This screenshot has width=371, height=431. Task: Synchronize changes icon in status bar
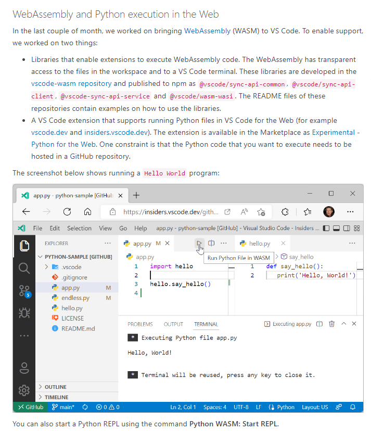(x=85, y=407)
